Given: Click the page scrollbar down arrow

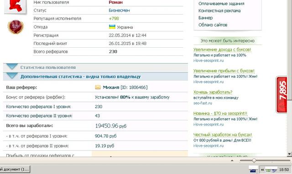Looking at the screenshot, I should tap(289, 154).
